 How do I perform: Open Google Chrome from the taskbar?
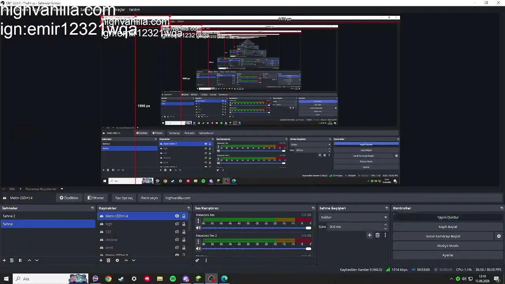click(108, 279)
